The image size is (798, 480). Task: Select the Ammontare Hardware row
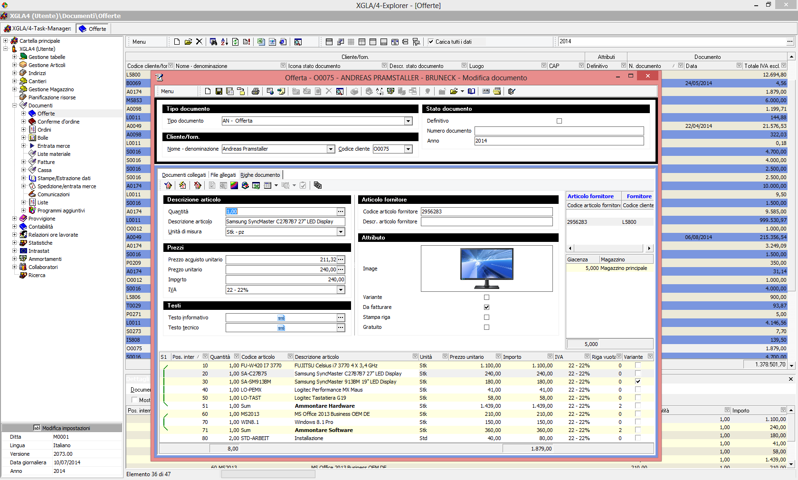(x=407, y=406)
